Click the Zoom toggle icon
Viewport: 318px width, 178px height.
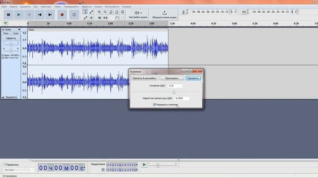coord(123,12)
